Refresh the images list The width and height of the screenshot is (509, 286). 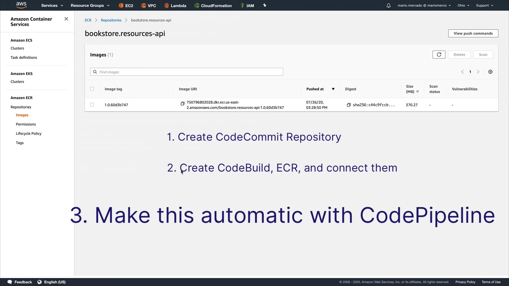(439, 55)
